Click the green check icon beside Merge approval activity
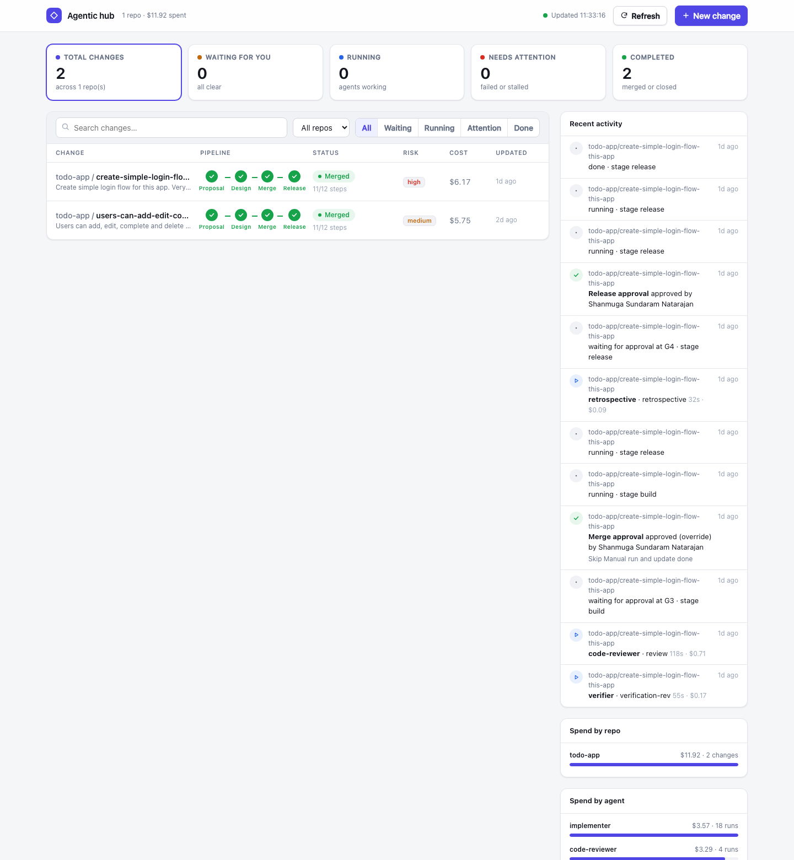Viewport: 794px width, 860px height. tap(576, 518)
